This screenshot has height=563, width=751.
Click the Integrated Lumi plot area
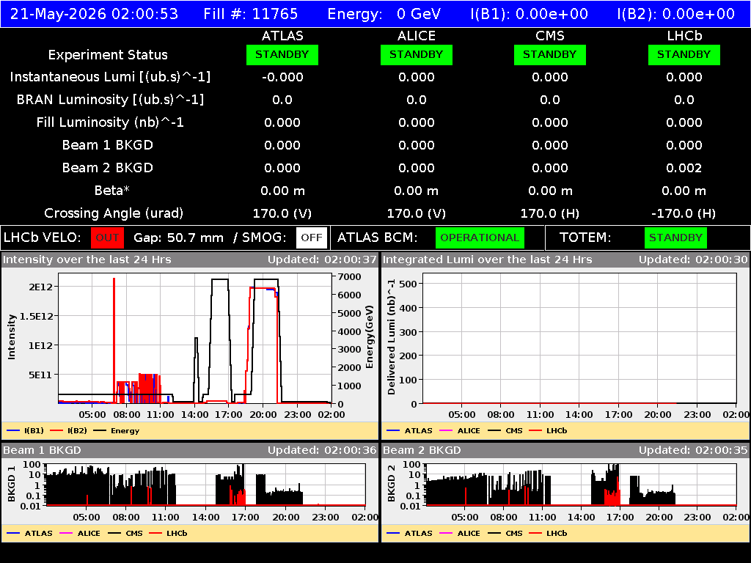580,339
